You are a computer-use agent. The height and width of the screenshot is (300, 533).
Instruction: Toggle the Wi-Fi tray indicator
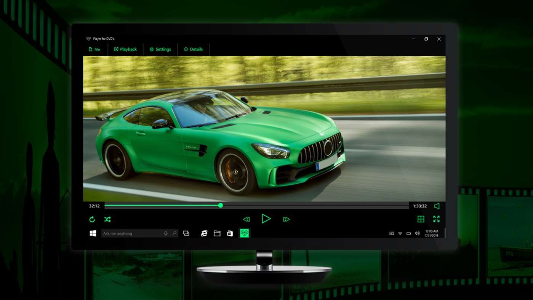pos(399,233)
